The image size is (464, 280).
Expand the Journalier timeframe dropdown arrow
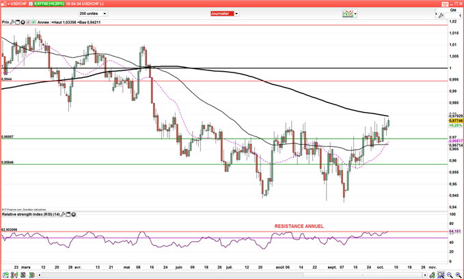tap(236, 14)
